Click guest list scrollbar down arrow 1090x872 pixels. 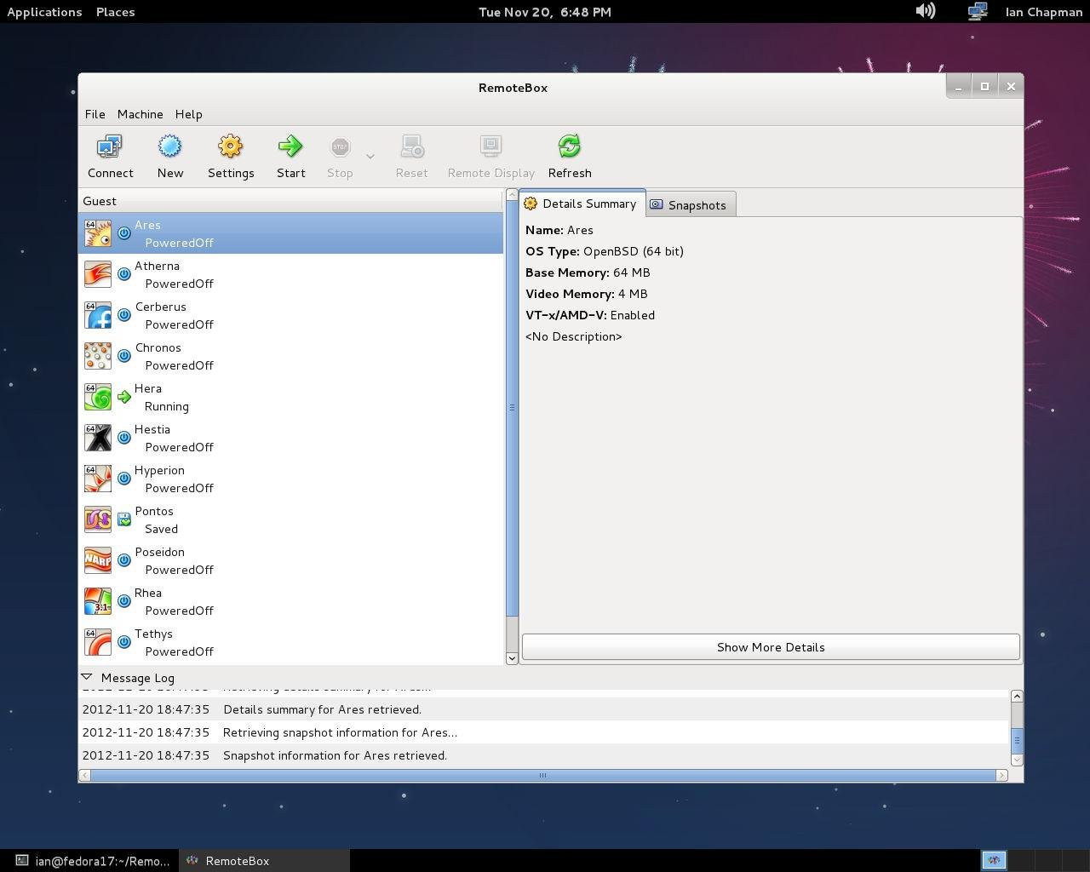tap(512, 658)
